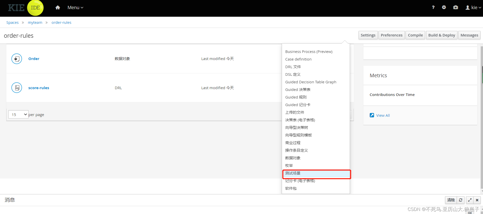Click the Order data object icon
The width and height of the screenshot is (483, 214).
tap(17, 59)
